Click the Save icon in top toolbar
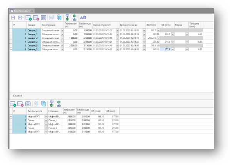Viewport: 230px width, 165px height. [13, 18]
